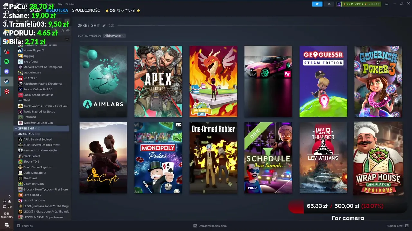The width and height of the screenshot is (412, 231).
Task: Click the Steam icon in the taskbar
Action: point(6,81)
